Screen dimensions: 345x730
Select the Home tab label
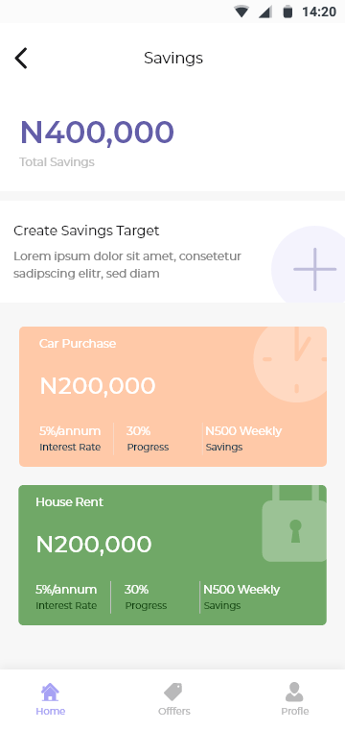(x=51, y=711)
